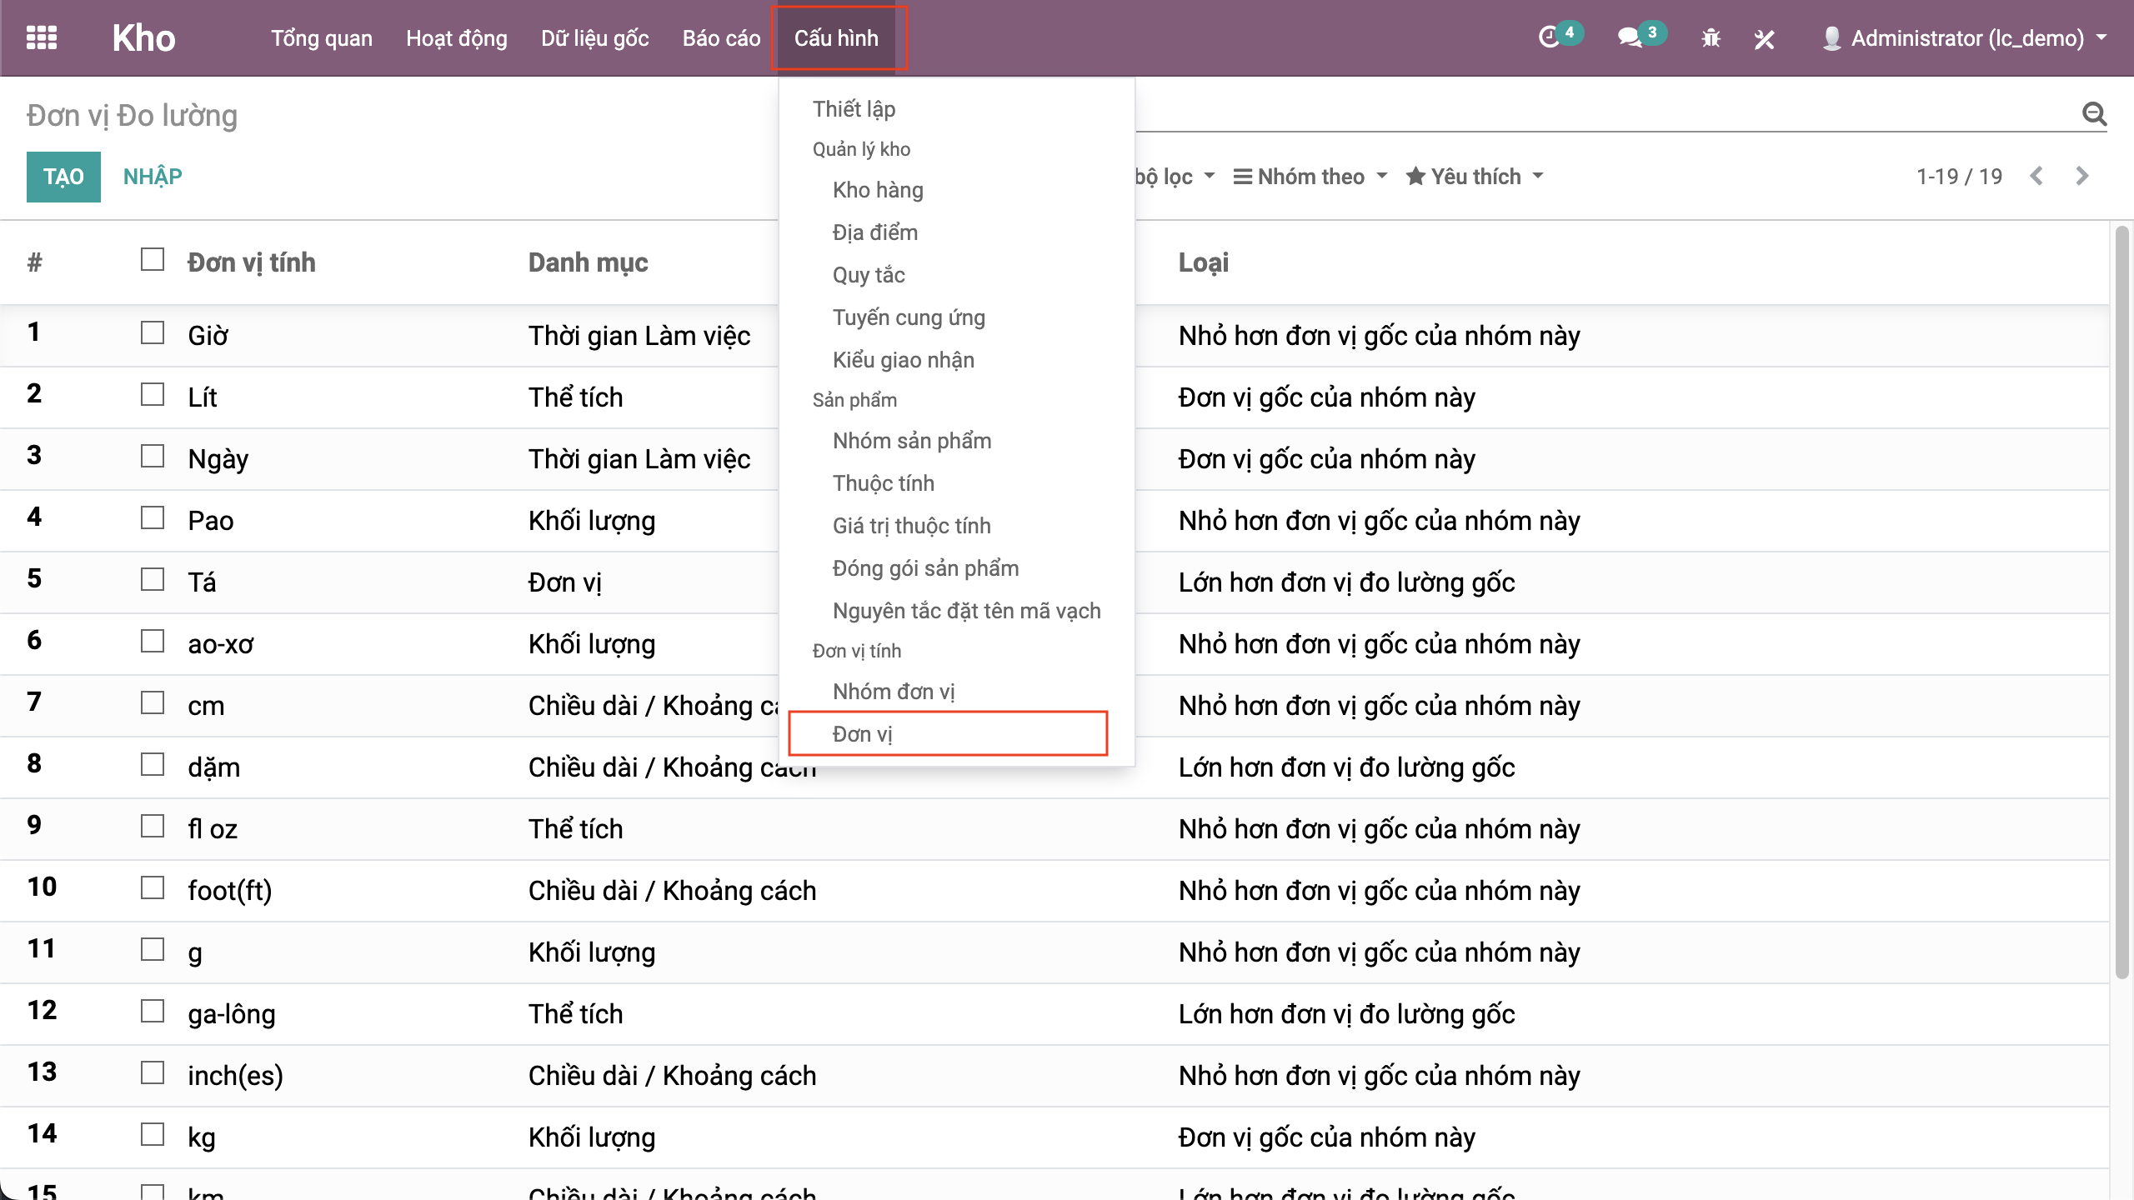Expand the Nhóm theo dropdown
The image size is (2134, 1200).
(x=1310, y=177)
